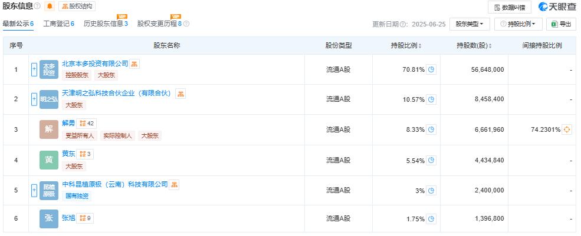This screenshot has width=581, height=236.
Task: Expand the 北京本多投资有限公司 row plus toggle
Action: pyautogui.click(x=34, y=69)
